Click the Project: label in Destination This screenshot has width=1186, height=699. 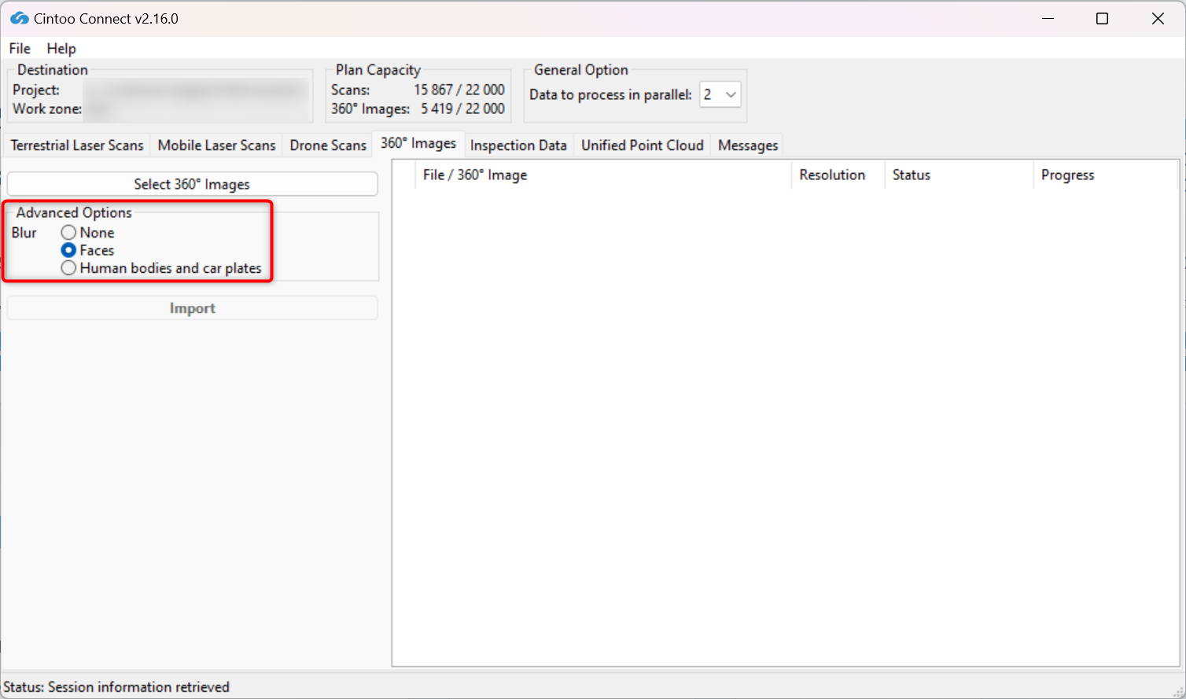pyautogui.click(x=36, y=90)
